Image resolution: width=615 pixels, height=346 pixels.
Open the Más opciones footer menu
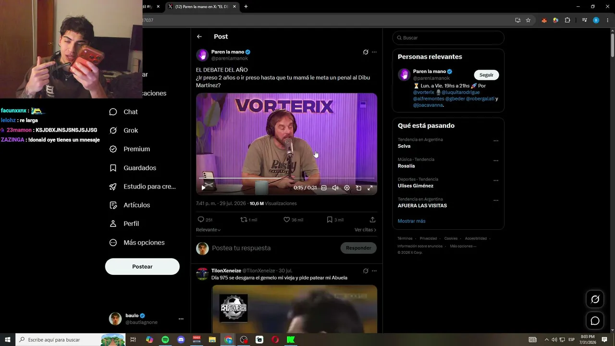463,246
